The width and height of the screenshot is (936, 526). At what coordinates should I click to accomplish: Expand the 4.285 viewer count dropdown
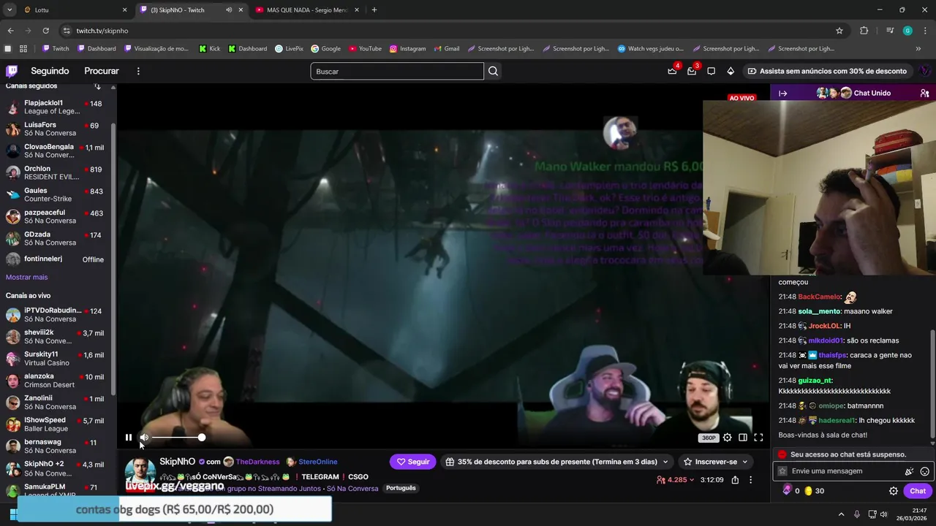coord(676,480)
